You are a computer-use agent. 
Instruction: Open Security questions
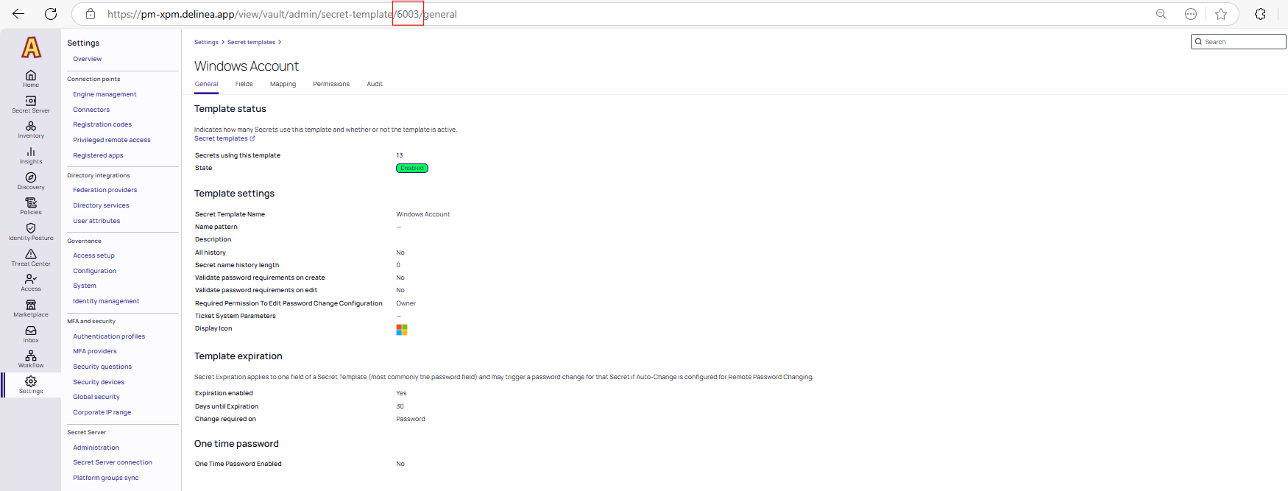click(102, 367)
